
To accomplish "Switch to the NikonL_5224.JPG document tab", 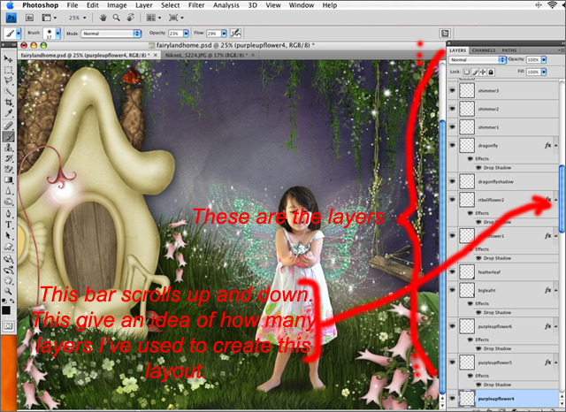I will click(x=191, y=55).
